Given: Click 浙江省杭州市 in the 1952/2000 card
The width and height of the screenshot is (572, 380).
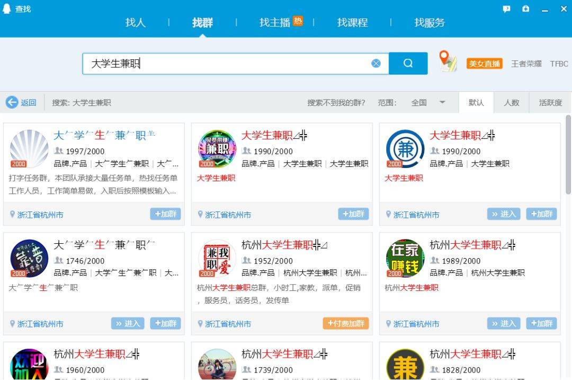Looking at the screenshot, I should 228,324.
